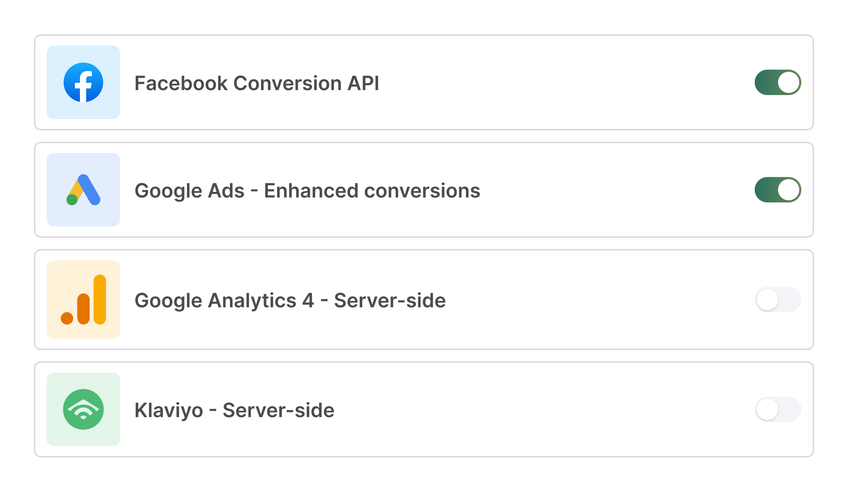Click empty space in the Facebook card
The height and width of the screenshot is (491, 848).
pyautogui.click(x=565, y=82)
